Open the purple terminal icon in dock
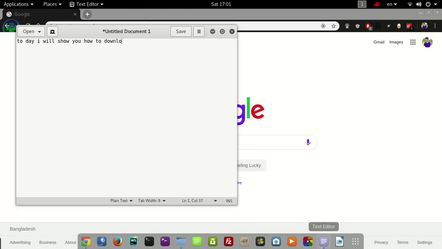 pos(165,241)
